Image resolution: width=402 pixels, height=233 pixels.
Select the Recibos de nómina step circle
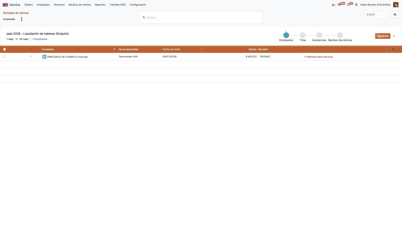340,35
